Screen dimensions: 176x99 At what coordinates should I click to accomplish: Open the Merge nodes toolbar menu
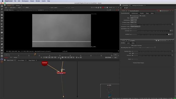pos(2,27)
